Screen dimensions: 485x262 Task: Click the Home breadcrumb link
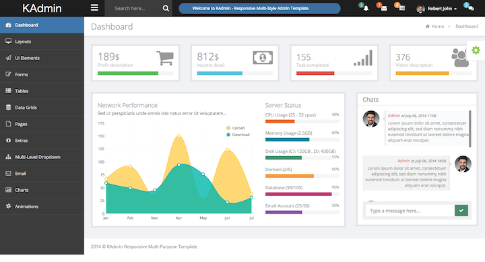coord(437,26)
